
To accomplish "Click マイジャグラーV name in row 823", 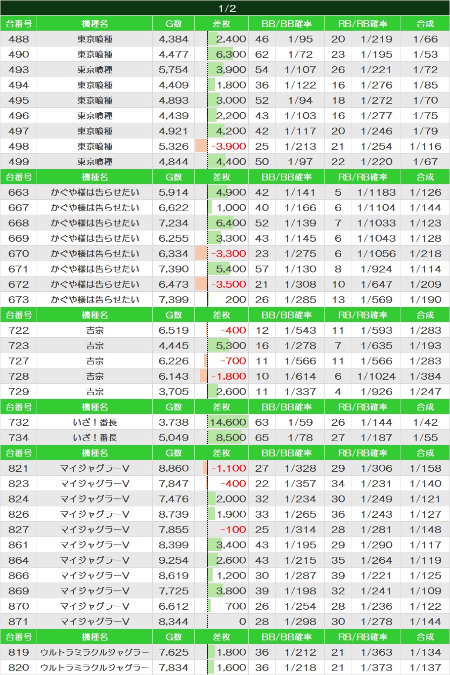I will (x=95, y=484).
